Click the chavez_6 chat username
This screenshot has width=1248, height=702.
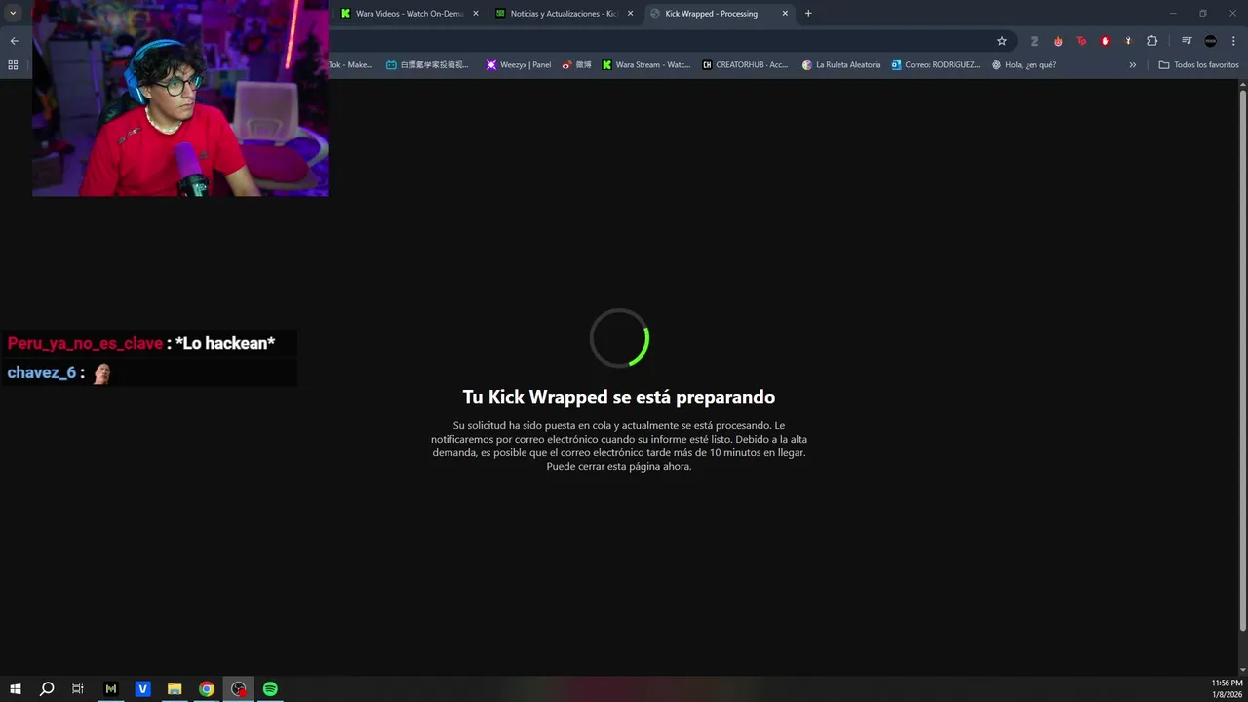coord(41,372)
